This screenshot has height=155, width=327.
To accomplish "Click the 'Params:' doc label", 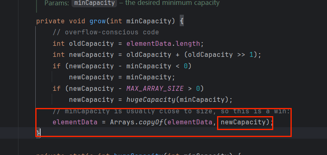I will [x=57, y=3].
